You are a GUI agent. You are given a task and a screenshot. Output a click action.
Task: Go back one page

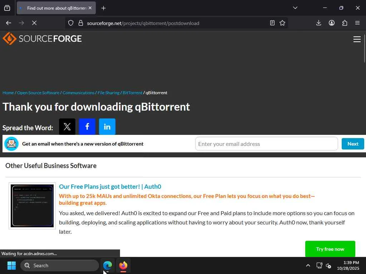(9, 23)
